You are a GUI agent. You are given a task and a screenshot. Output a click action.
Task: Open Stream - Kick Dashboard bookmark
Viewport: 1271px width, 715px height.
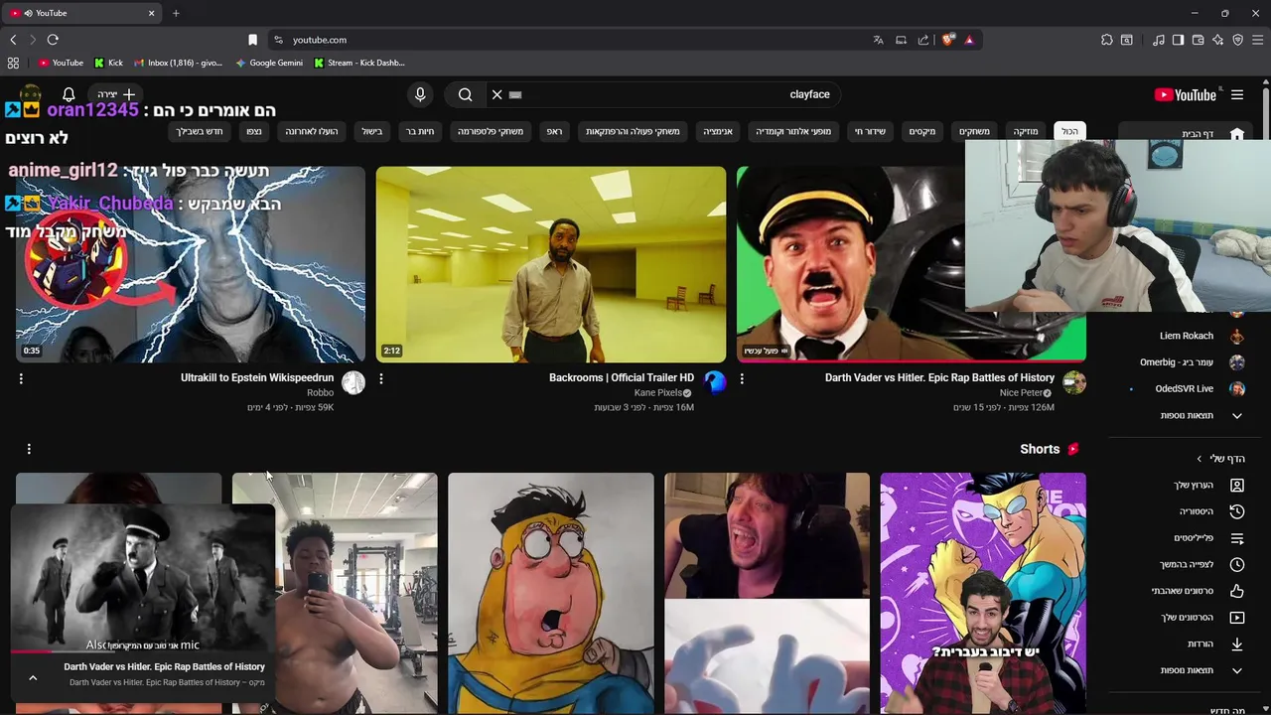[358, 63]
